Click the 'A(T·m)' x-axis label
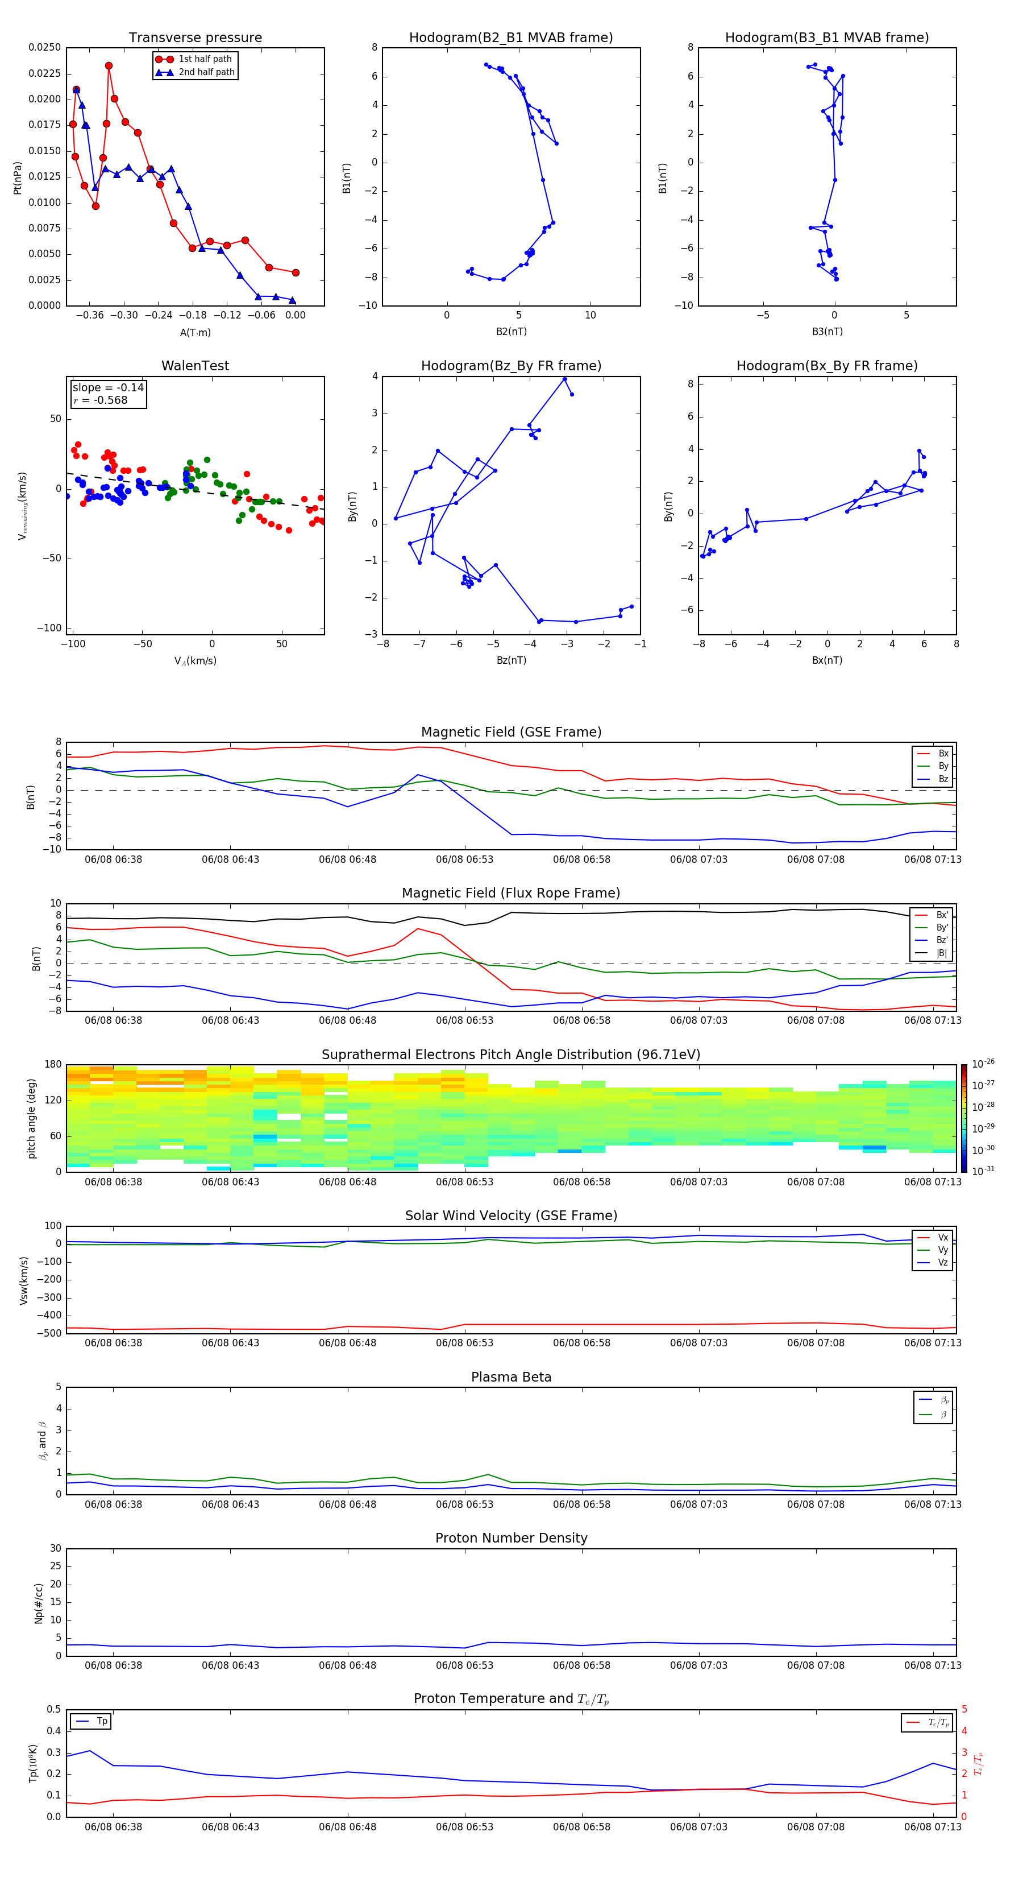The height and width of the screenshot is (1877, 1023). tap(195, 332)
